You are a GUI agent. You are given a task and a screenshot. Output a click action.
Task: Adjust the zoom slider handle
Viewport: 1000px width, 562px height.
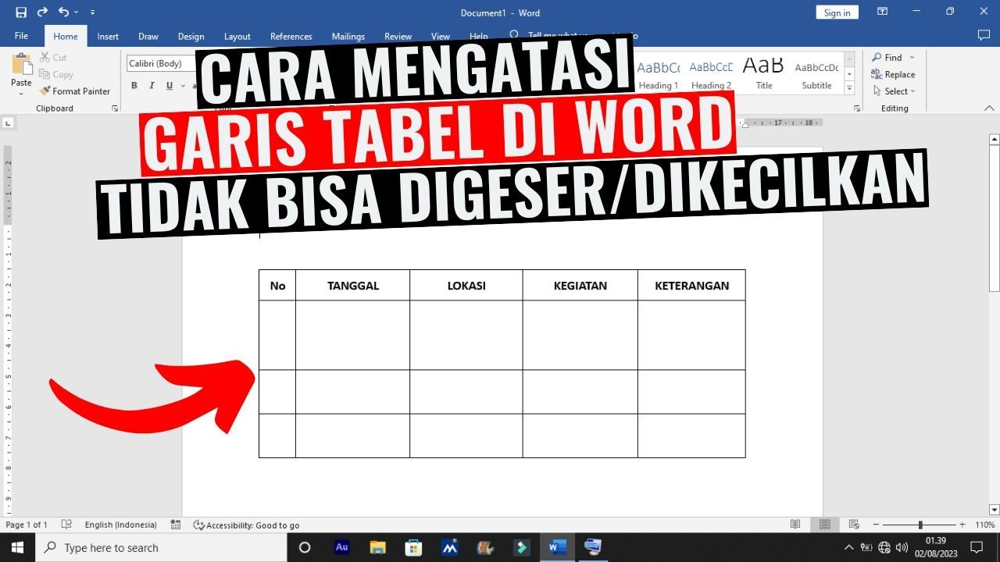[x=920, y=525]
